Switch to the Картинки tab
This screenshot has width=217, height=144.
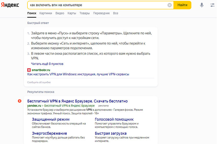(46, 13)
